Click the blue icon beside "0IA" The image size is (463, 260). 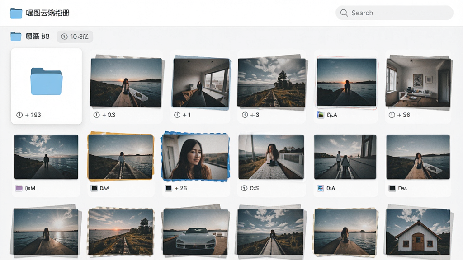[320, 188]
